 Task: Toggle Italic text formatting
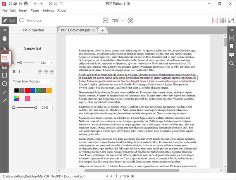(19, 72)
